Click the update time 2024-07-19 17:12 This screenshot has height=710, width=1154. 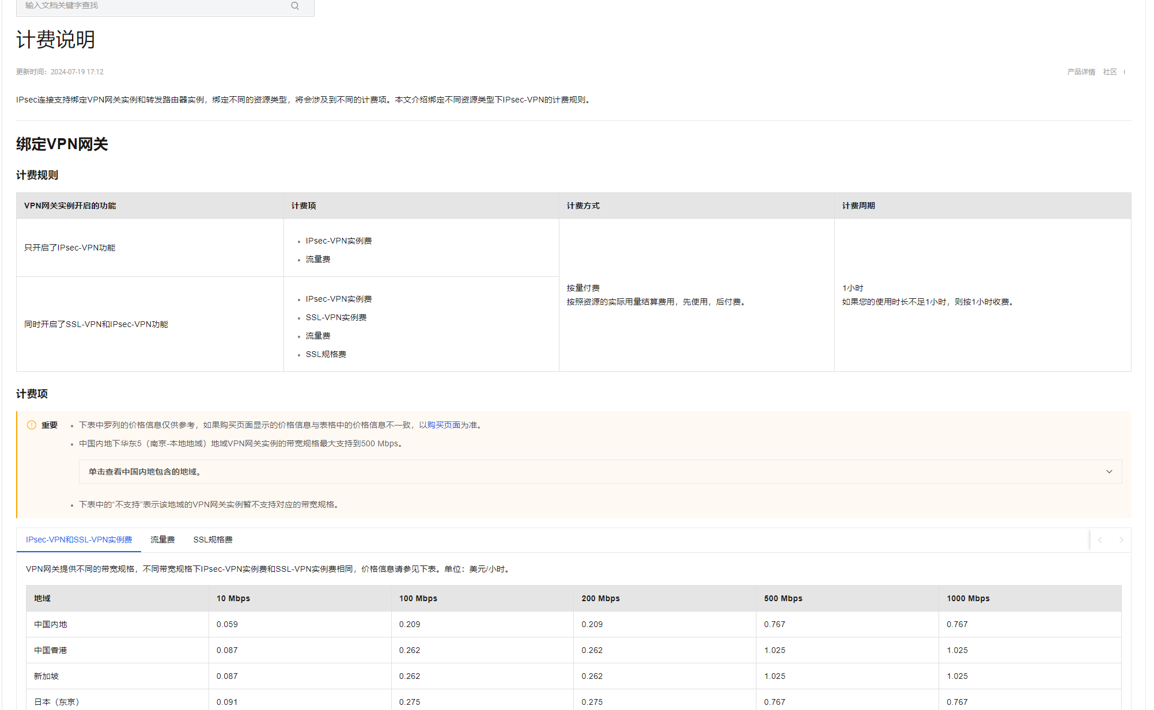click(x=77, y=72)
